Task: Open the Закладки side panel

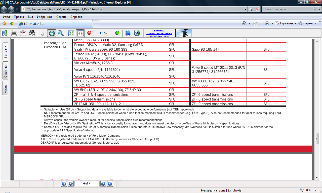Action: pos(5,51)
